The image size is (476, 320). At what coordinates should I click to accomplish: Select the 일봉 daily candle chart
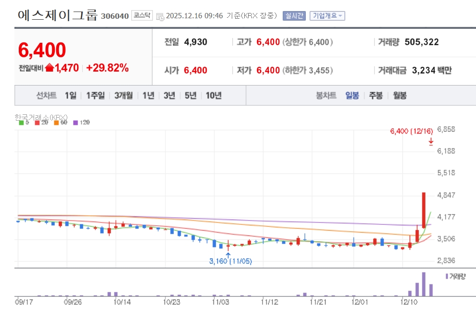(x=352, y=95)
